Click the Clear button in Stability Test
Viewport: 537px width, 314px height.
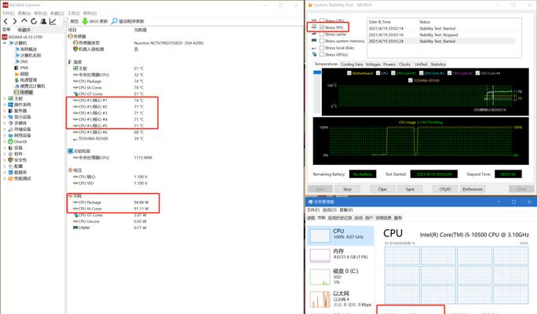point(382,189)
